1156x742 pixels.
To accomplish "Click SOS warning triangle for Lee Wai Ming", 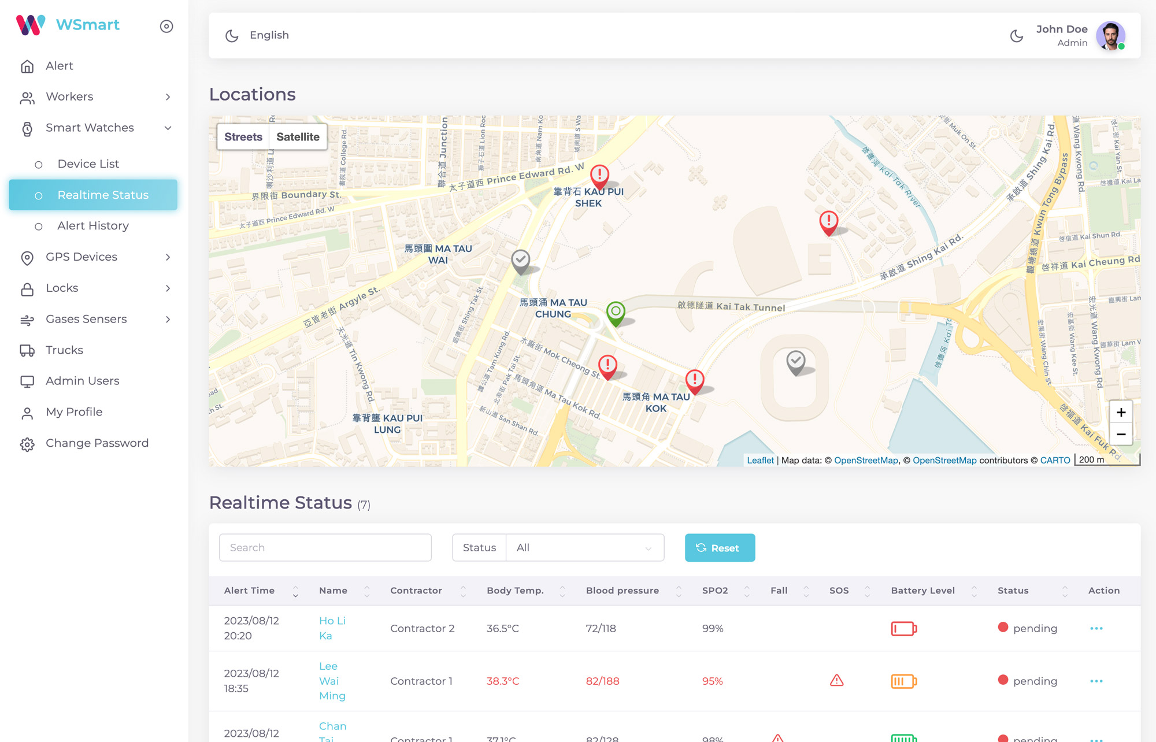I will tap(836, 680).
